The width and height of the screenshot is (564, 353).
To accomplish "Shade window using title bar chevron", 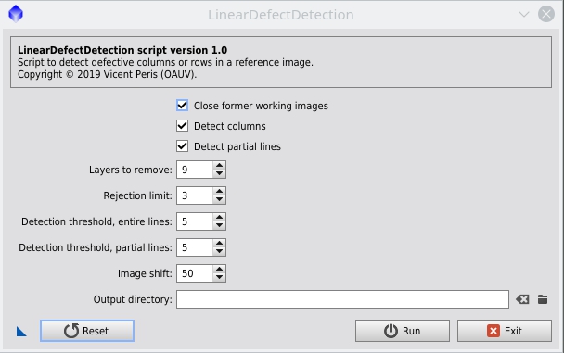I will pos(524,15).
